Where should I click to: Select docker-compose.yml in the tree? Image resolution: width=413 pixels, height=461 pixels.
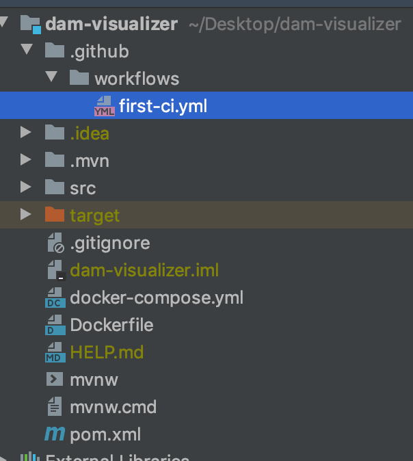pos(157,298)
